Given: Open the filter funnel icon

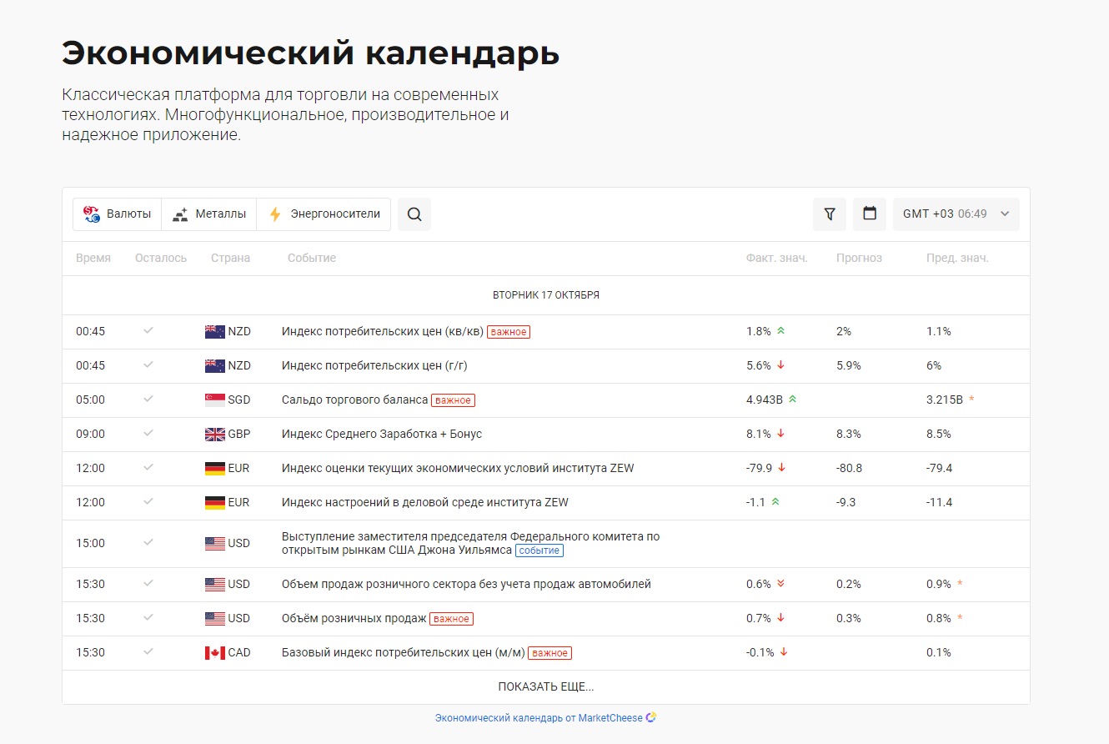Looking at the screenshot, I should pos(830,214).
